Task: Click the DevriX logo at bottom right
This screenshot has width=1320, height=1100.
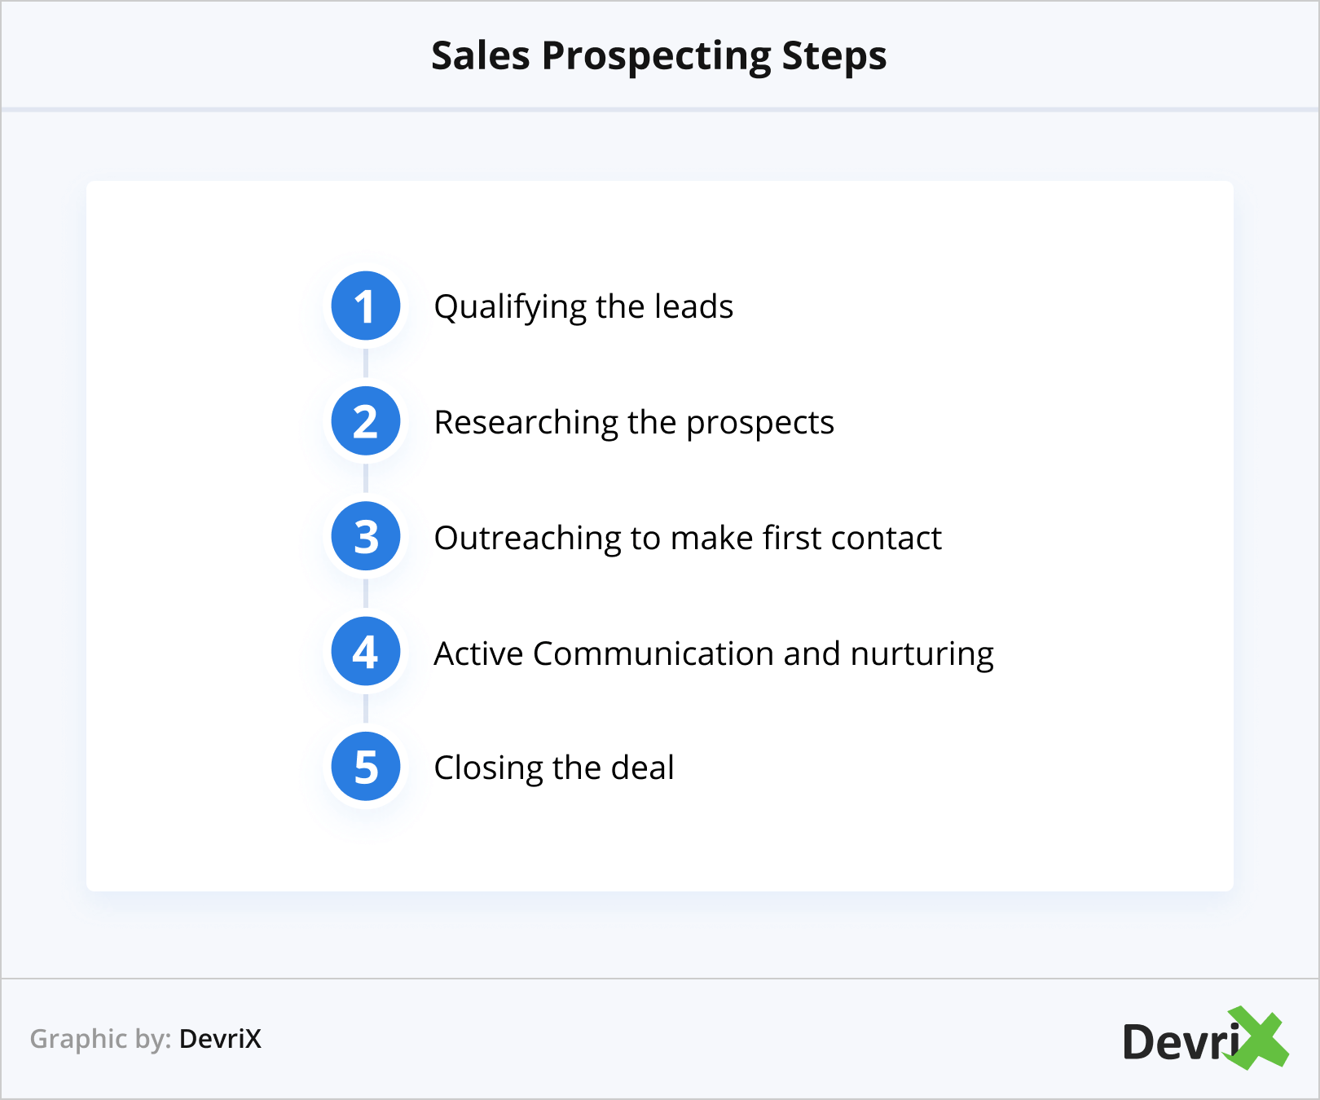Action: coord(1204,1040)
